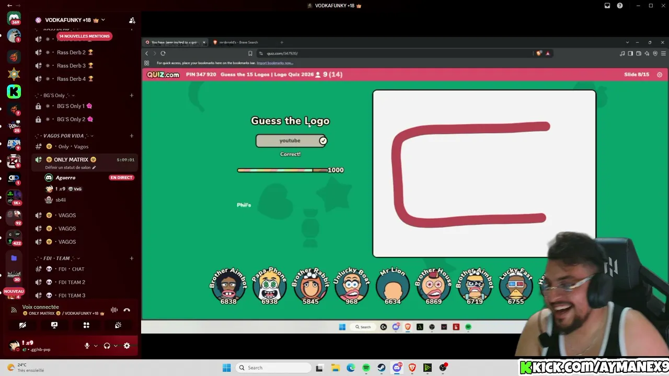Open the sheriff star badge server
669x376 pixels.
[x=14, y=74]
